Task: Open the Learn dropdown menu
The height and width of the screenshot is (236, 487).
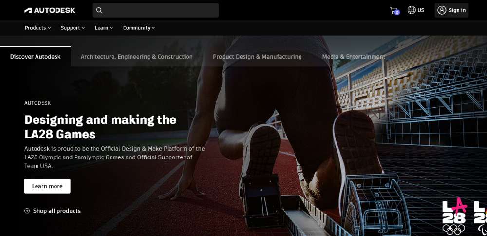Action: tap(104, 28)
